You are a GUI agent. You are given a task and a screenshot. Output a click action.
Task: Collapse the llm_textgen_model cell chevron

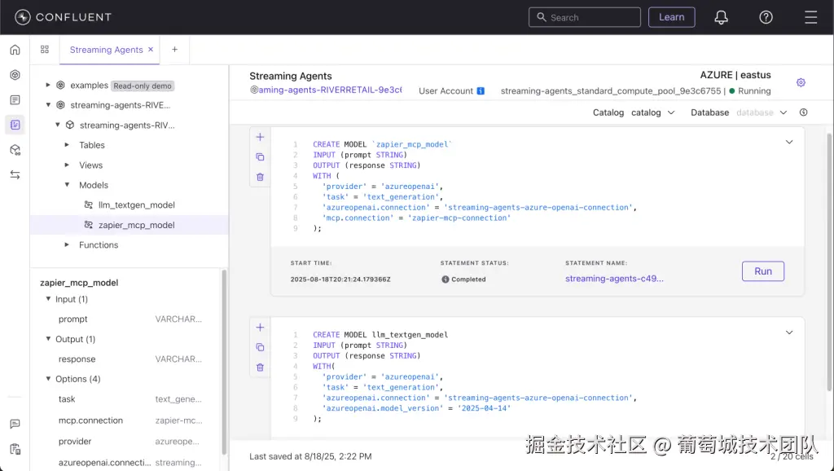[788, 332]
